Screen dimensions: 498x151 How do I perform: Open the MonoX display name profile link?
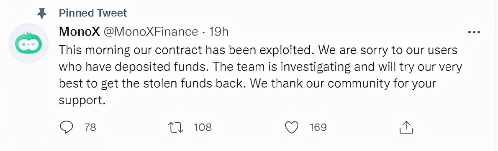(80, 32)
